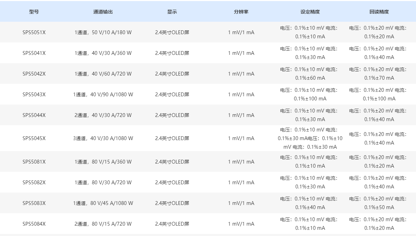This screenshot has width=416, height=236.
Task: Click the 1 mV/1 mA cell for SPS5083X
Action: coord(241,203)
